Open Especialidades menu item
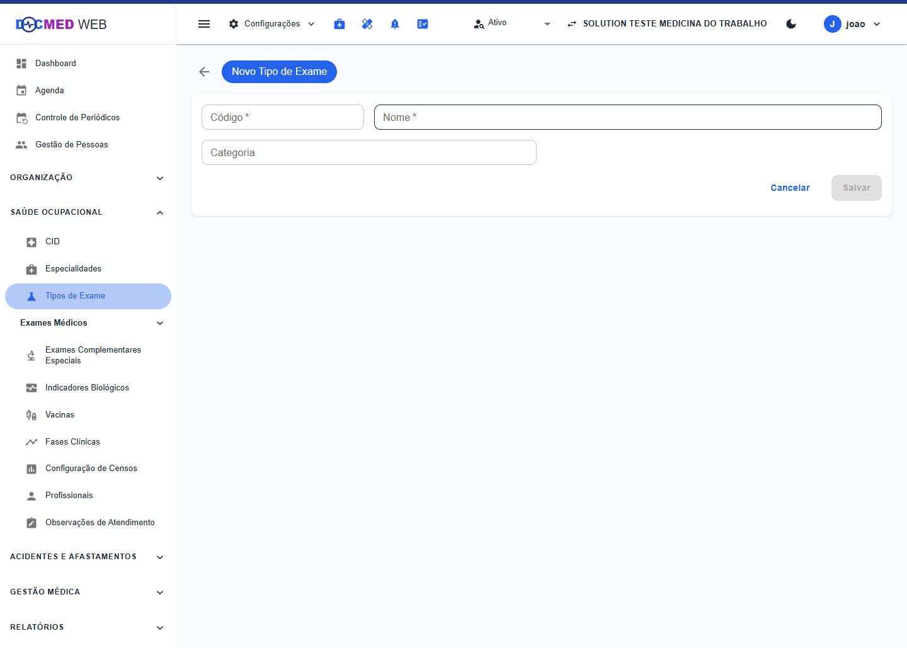 88,269
